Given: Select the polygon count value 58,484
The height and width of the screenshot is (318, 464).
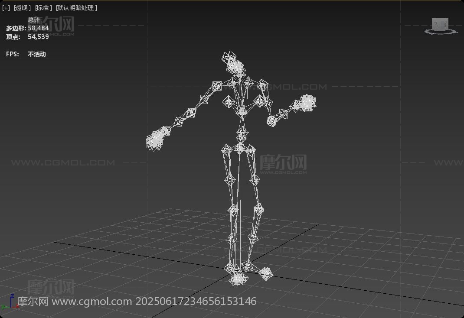Looking at the screenshot, I should 39,28.
